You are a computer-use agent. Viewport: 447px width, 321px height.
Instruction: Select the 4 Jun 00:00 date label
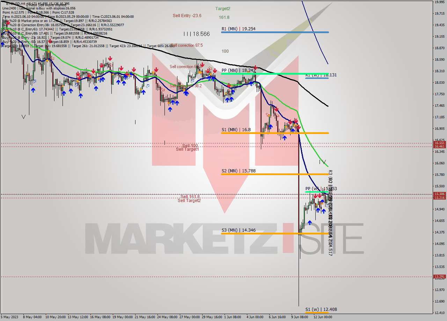pos(255,318)
